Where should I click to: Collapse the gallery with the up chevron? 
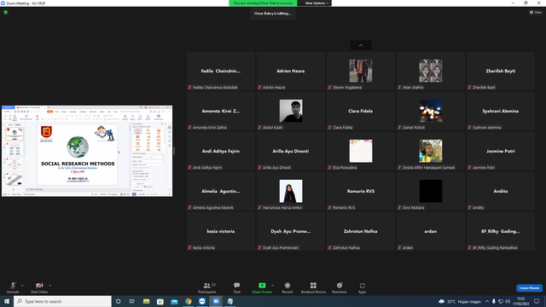(361, 45)
